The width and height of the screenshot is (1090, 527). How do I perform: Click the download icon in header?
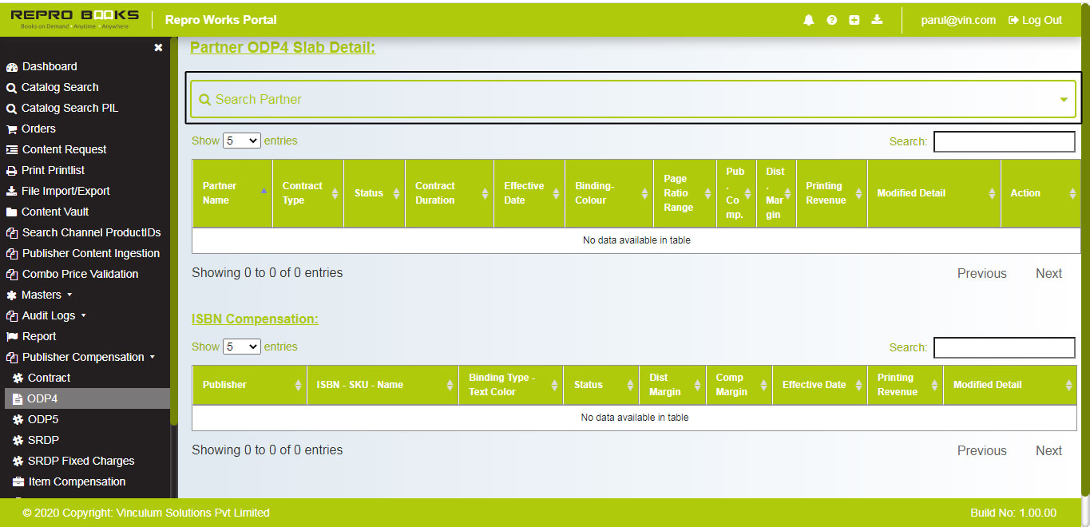click(x=877, y=20)
